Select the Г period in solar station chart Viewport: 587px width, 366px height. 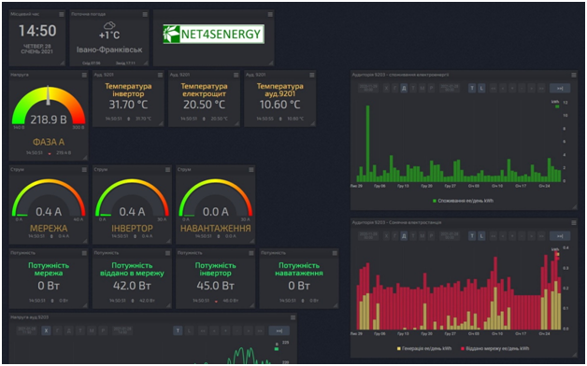[395, 236]
